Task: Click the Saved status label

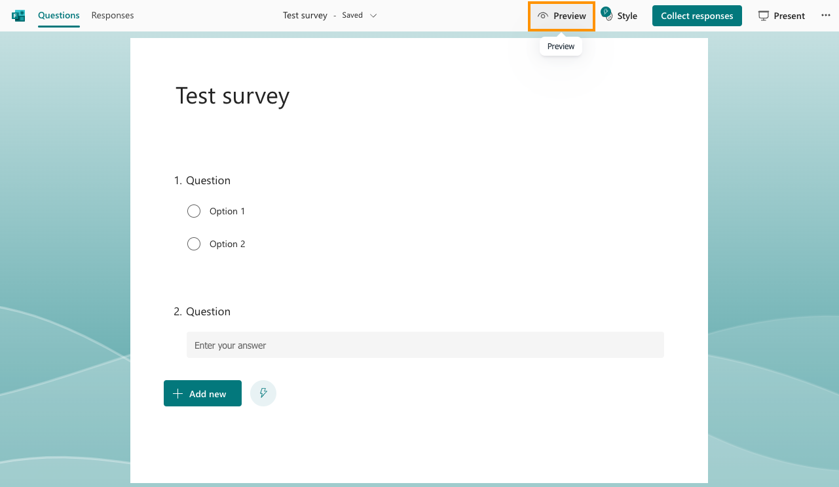Action: pyautogui.click(x=352, y=16)
